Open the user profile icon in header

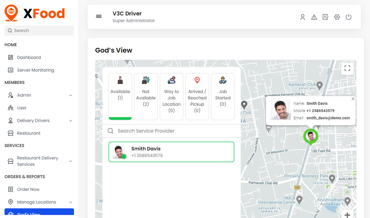click(302, 17)
